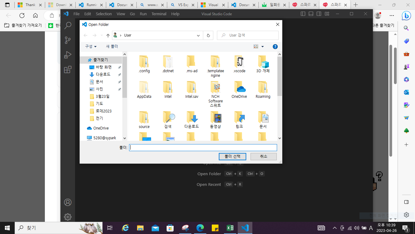This screenshot has width=415, height=234.
Task: Open the Outlook icon in Edge sidebar
Action: click(406, 92)
